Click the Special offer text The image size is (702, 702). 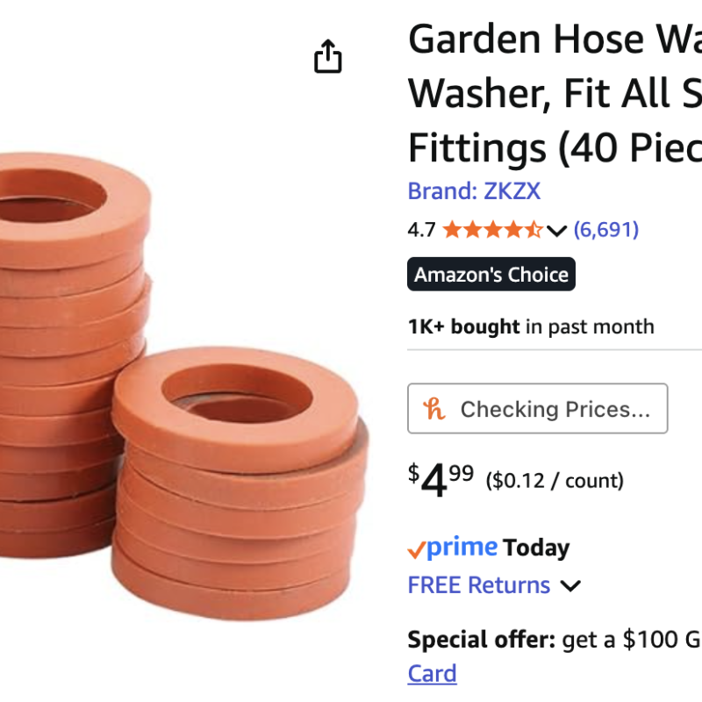[x=481, y=640]
